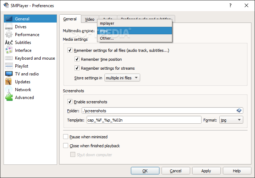Open the Subtitles preferences section
The width and height of the screenshot is (255, 178).
pos(30,43)
